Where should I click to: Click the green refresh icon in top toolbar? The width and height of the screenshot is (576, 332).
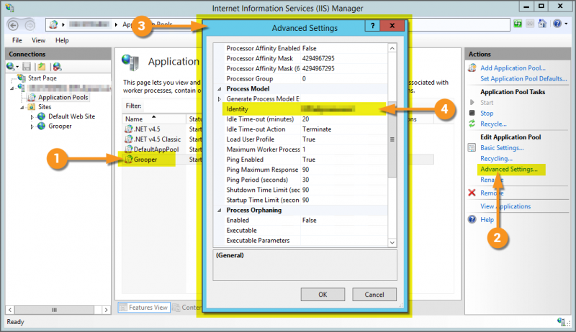point(518,24)
